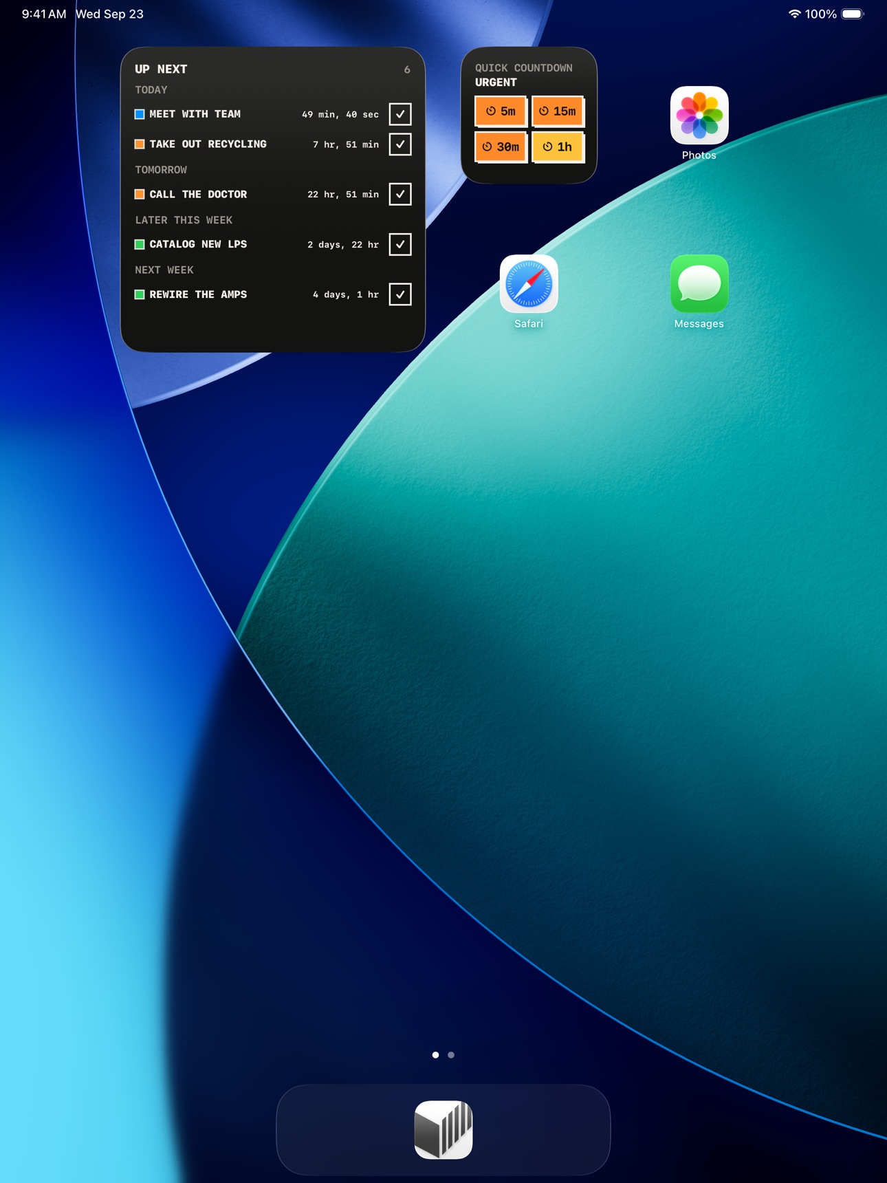Viewport: 887px width, 1183px height.
Task: Start the 5m quick countdown
Action: [x=501, y=111]
